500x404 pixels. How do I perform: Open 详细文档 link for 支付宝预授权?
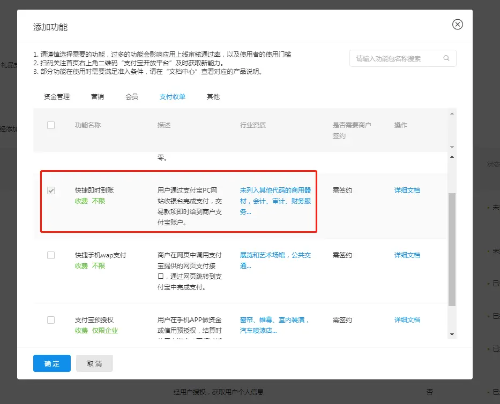click(407, 320)
